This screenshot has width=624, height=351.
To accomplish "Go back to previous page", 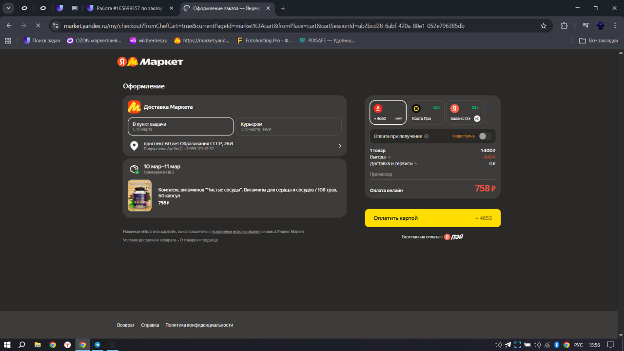I will (x=9, y=25).
